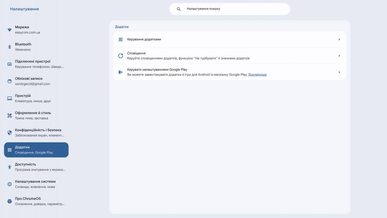Click the Увімкнено Bluetooth status text
The image size is (387, 218).
(23, 50)
